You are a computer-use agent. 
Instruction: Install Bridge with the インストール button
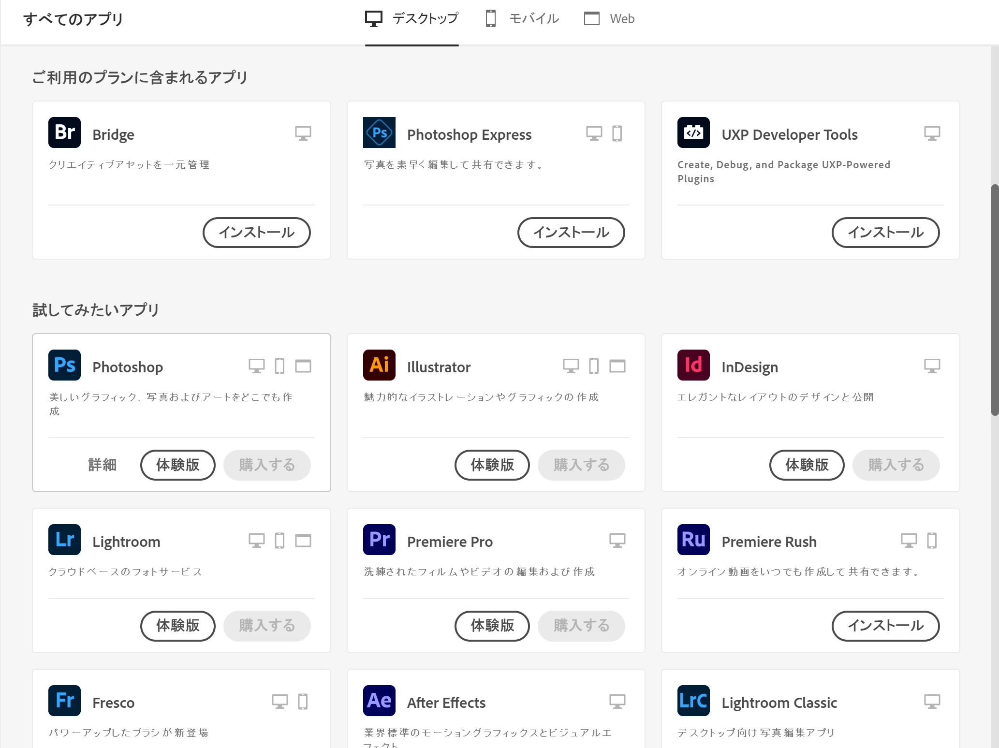tap(256, 233)
